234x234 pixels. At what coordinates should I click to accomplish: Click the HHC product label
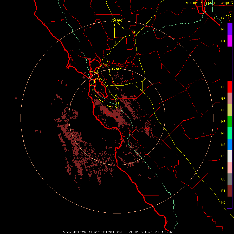[x=228, y=16]
